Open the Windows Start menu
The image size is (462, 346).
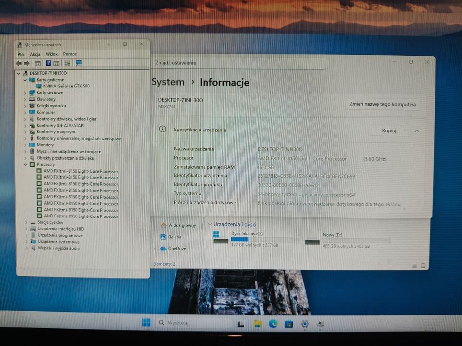pyautogui.click(x=146, y=323)
